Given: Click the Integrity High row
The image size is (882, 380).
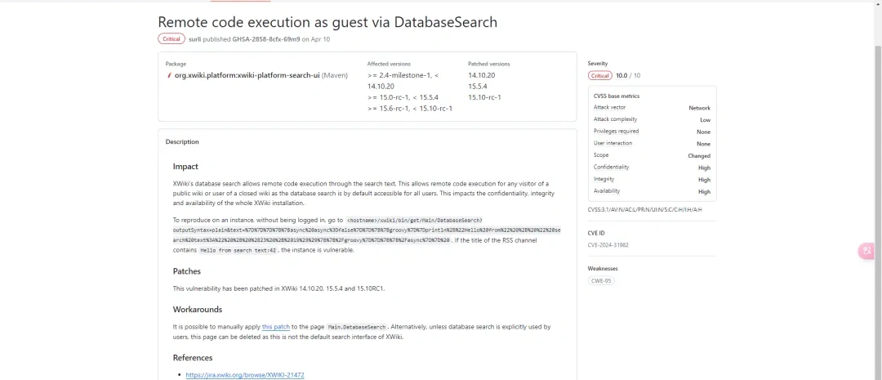Looking at the screenshot, I should [652, 180].
